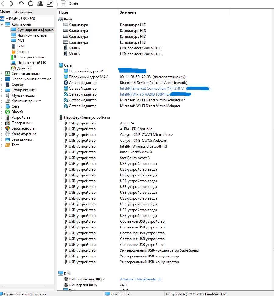
Task: Open the American Megatrends Inc. link
Action: click(x=141, y=279)
